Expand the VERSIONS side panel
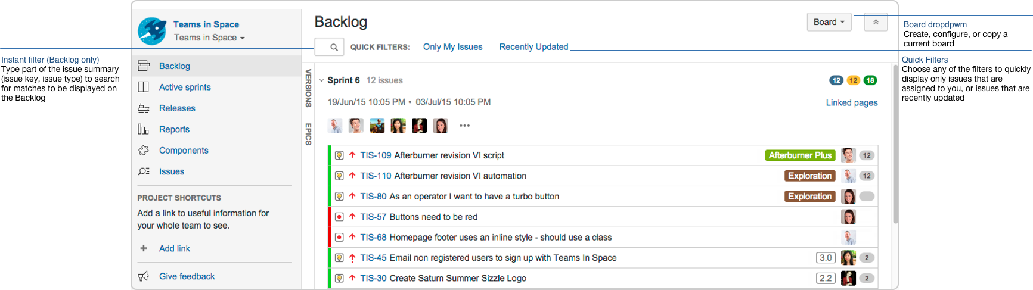 [308, 88]
